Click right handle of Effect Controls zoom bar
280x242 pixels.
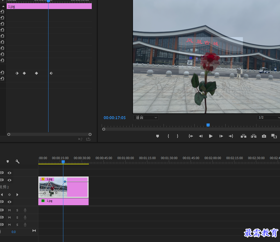(x=90, y=134)
